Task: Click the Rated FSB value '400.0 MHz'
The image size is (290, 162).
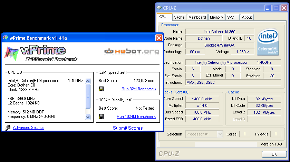Action: pos(202,119)
